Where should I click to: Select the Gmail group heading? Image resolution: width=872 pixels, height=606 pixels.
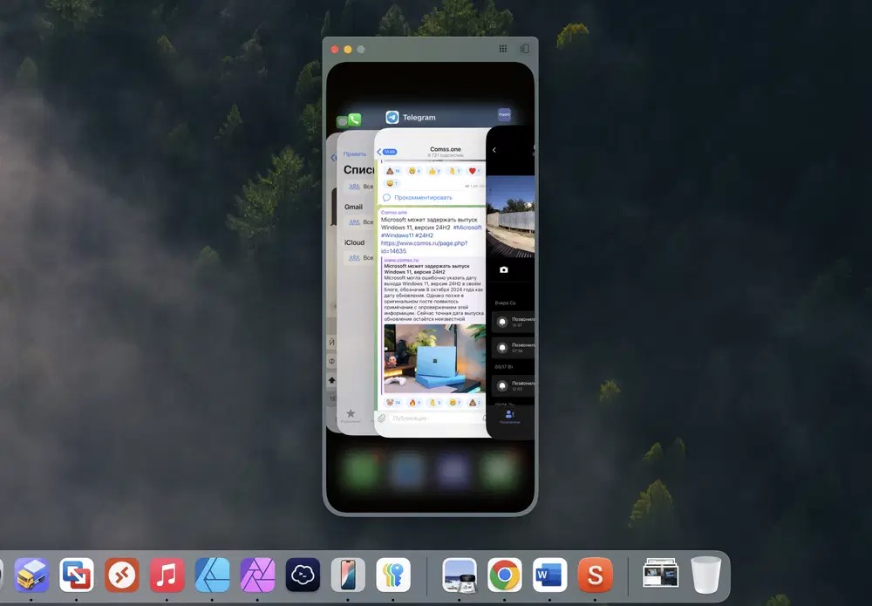(x=353, y=207)
